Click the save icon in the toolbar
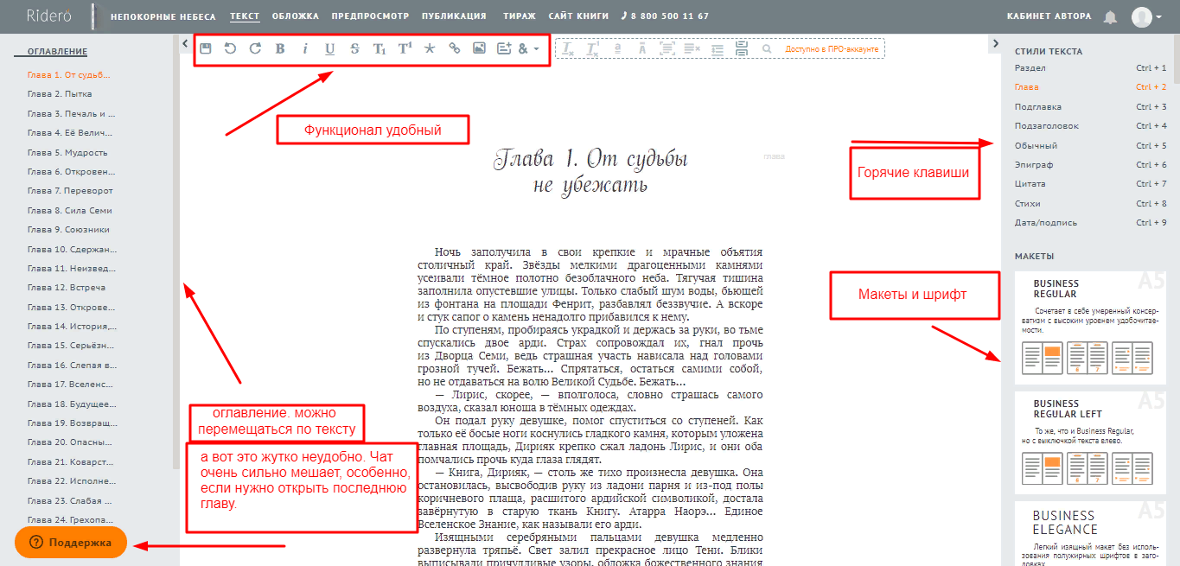 [206, 49]
